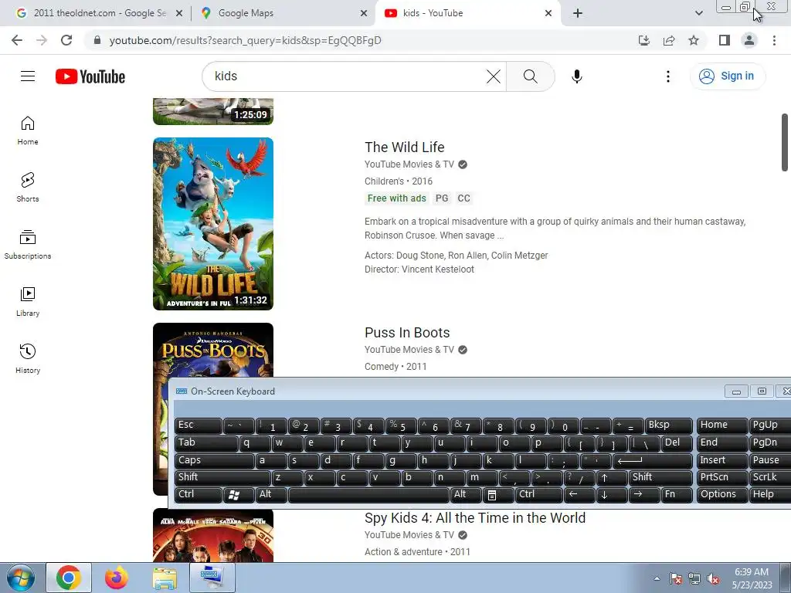Click the context menu key on On-Screen Keyboard
This screenshot has width=791, height=593.
pyautogui.click(x=498, y=495)
